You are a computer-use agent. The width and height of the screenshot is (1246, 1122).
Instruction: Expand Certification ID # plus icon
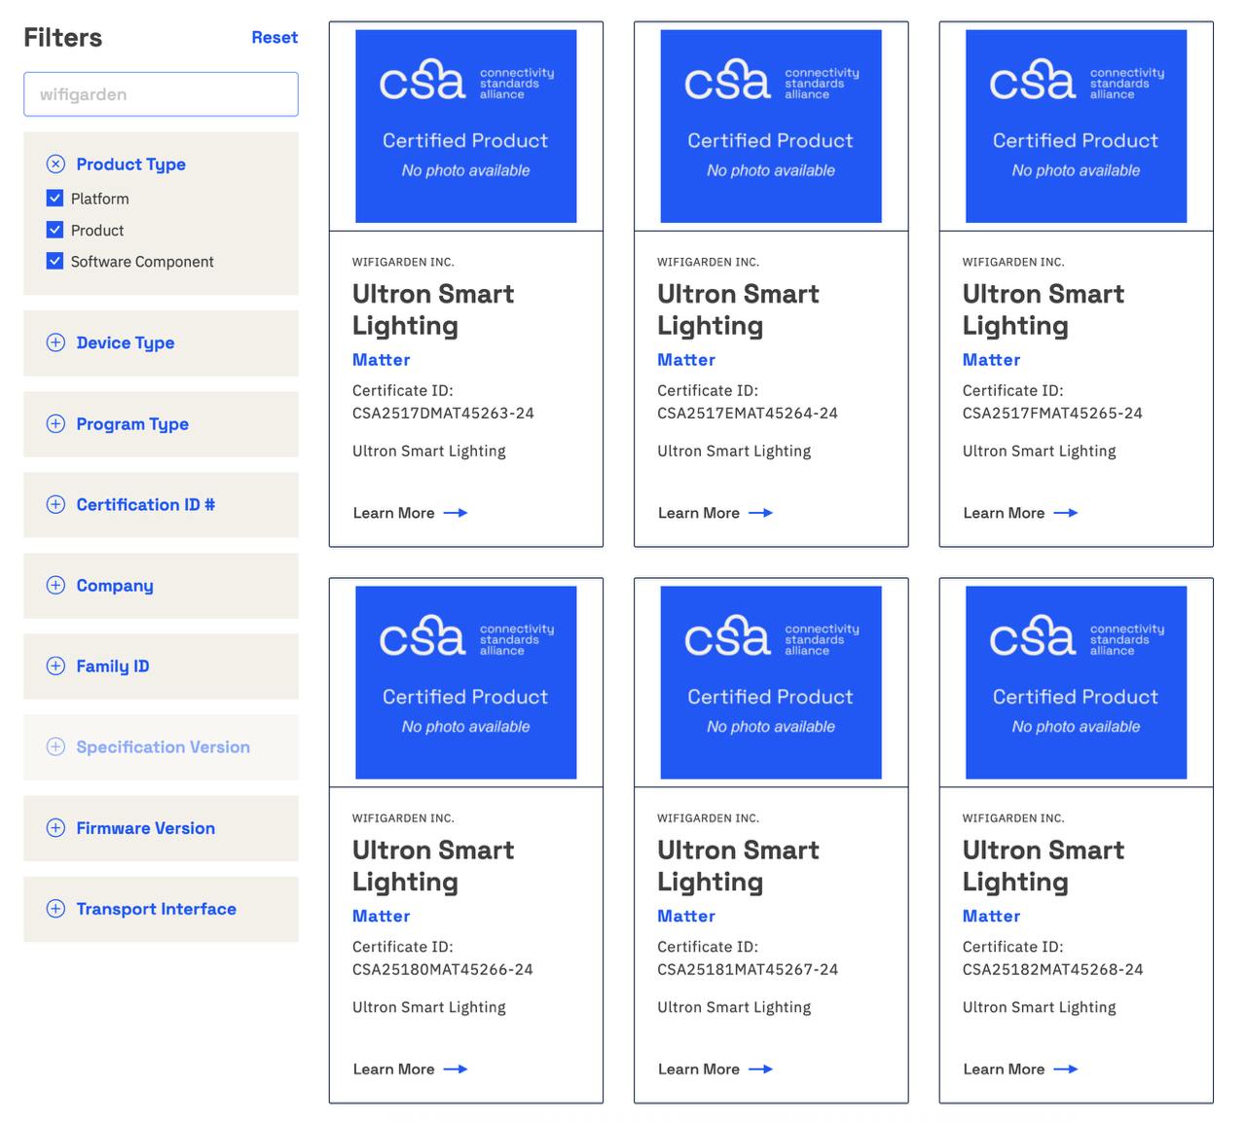55,504
